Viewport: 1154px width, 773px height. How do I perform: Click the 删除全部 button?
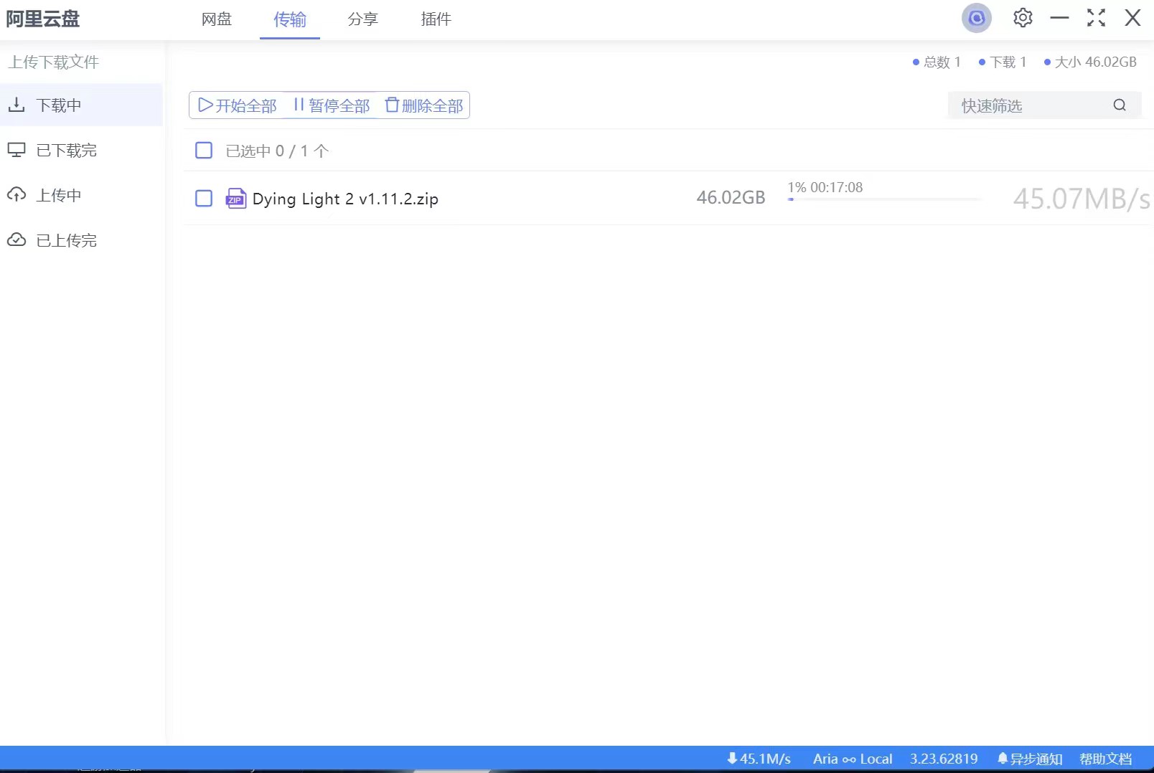tap(424, 105)
